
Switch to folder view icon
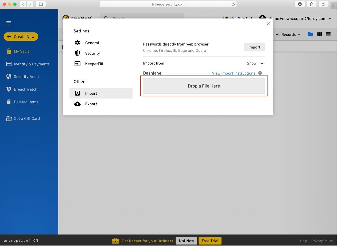pyautogui.click(x=310, y=34)
